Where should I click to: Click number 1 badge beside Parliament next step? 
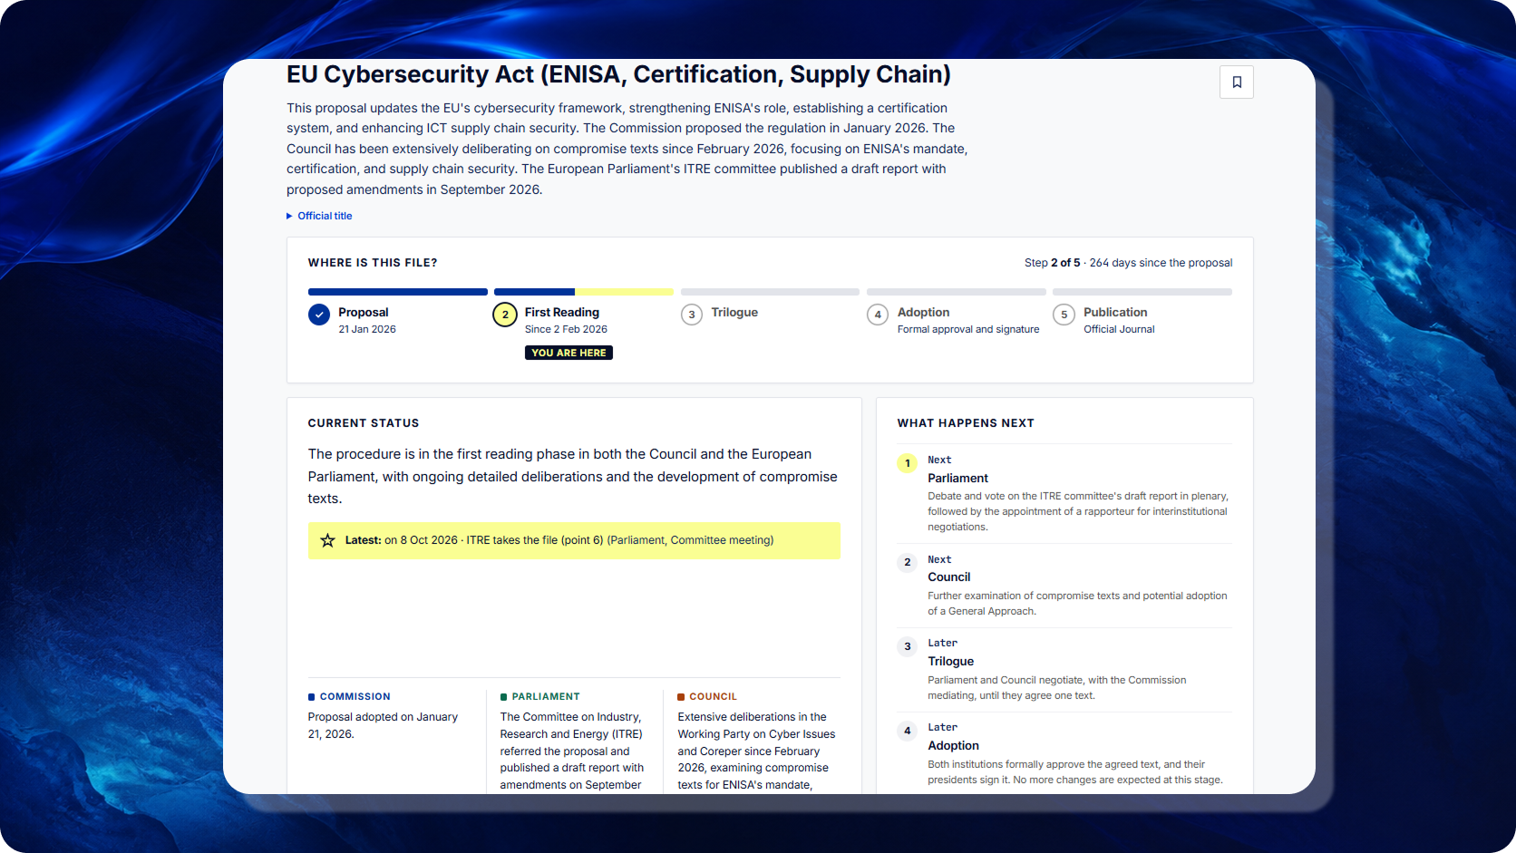[908, 463]
